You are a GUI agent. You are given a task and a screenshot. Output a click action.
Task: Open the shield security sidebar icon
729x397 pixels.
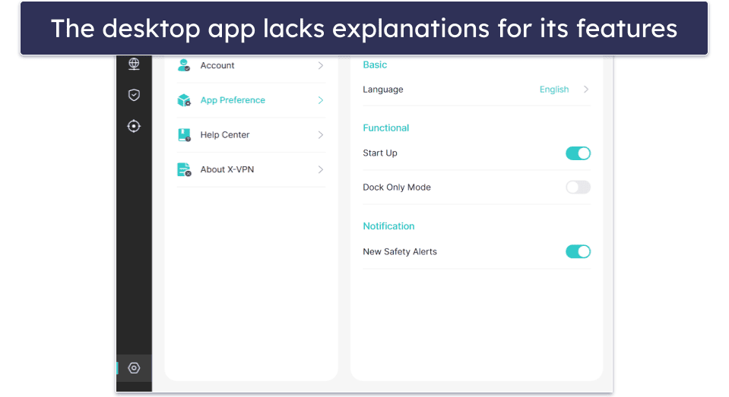(134, 95)
